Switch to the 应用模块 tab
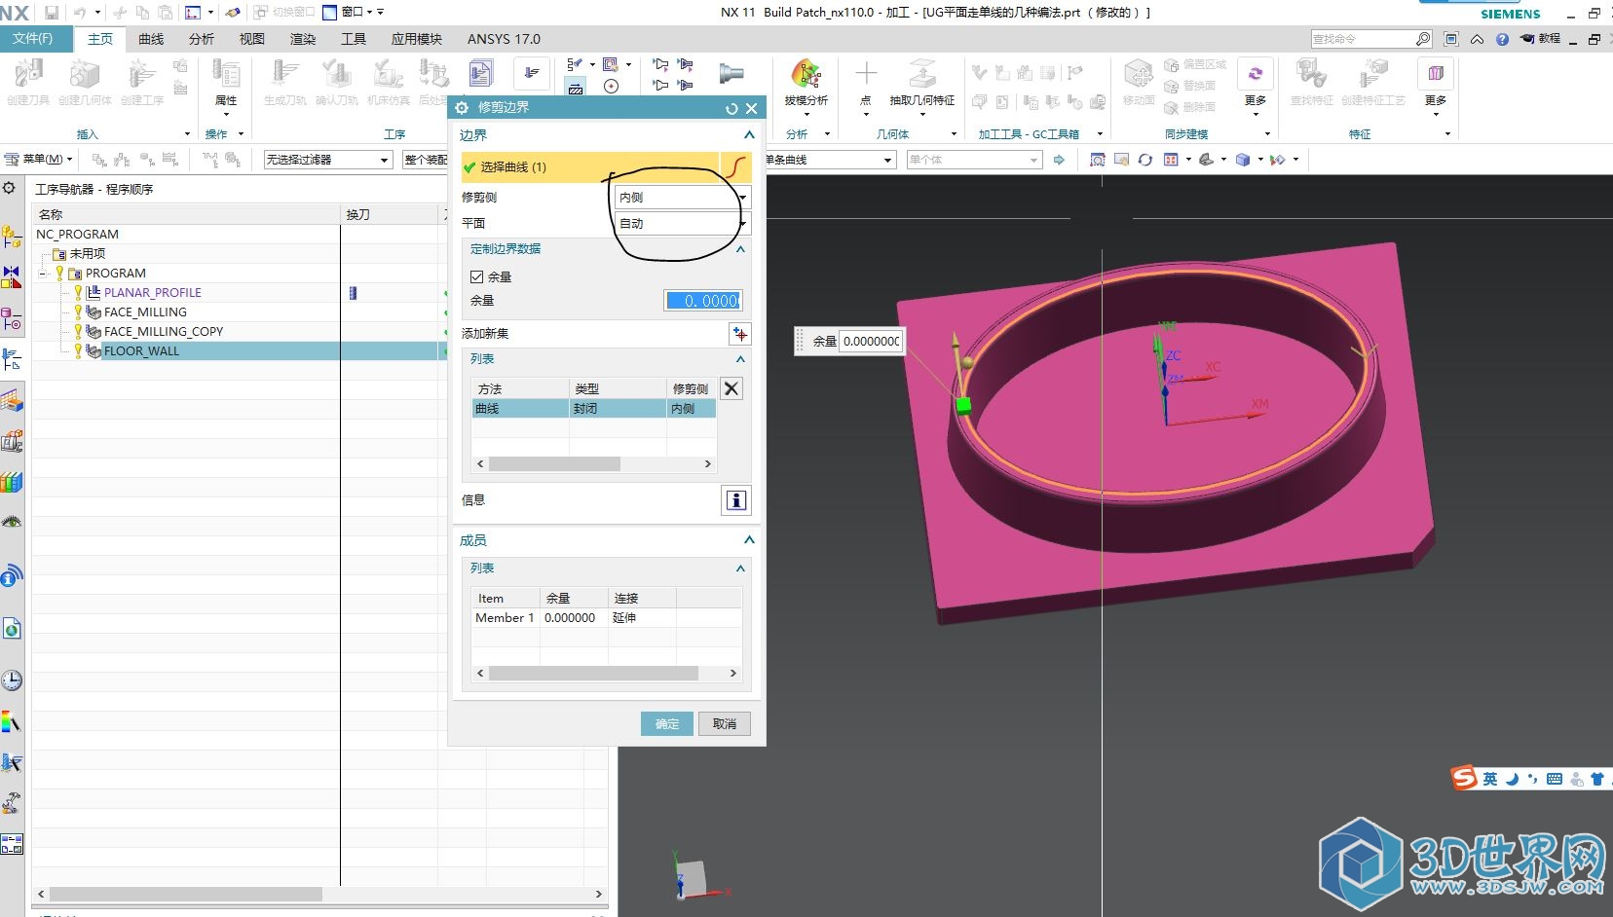1613x917 pixels. tap(417, 39)
